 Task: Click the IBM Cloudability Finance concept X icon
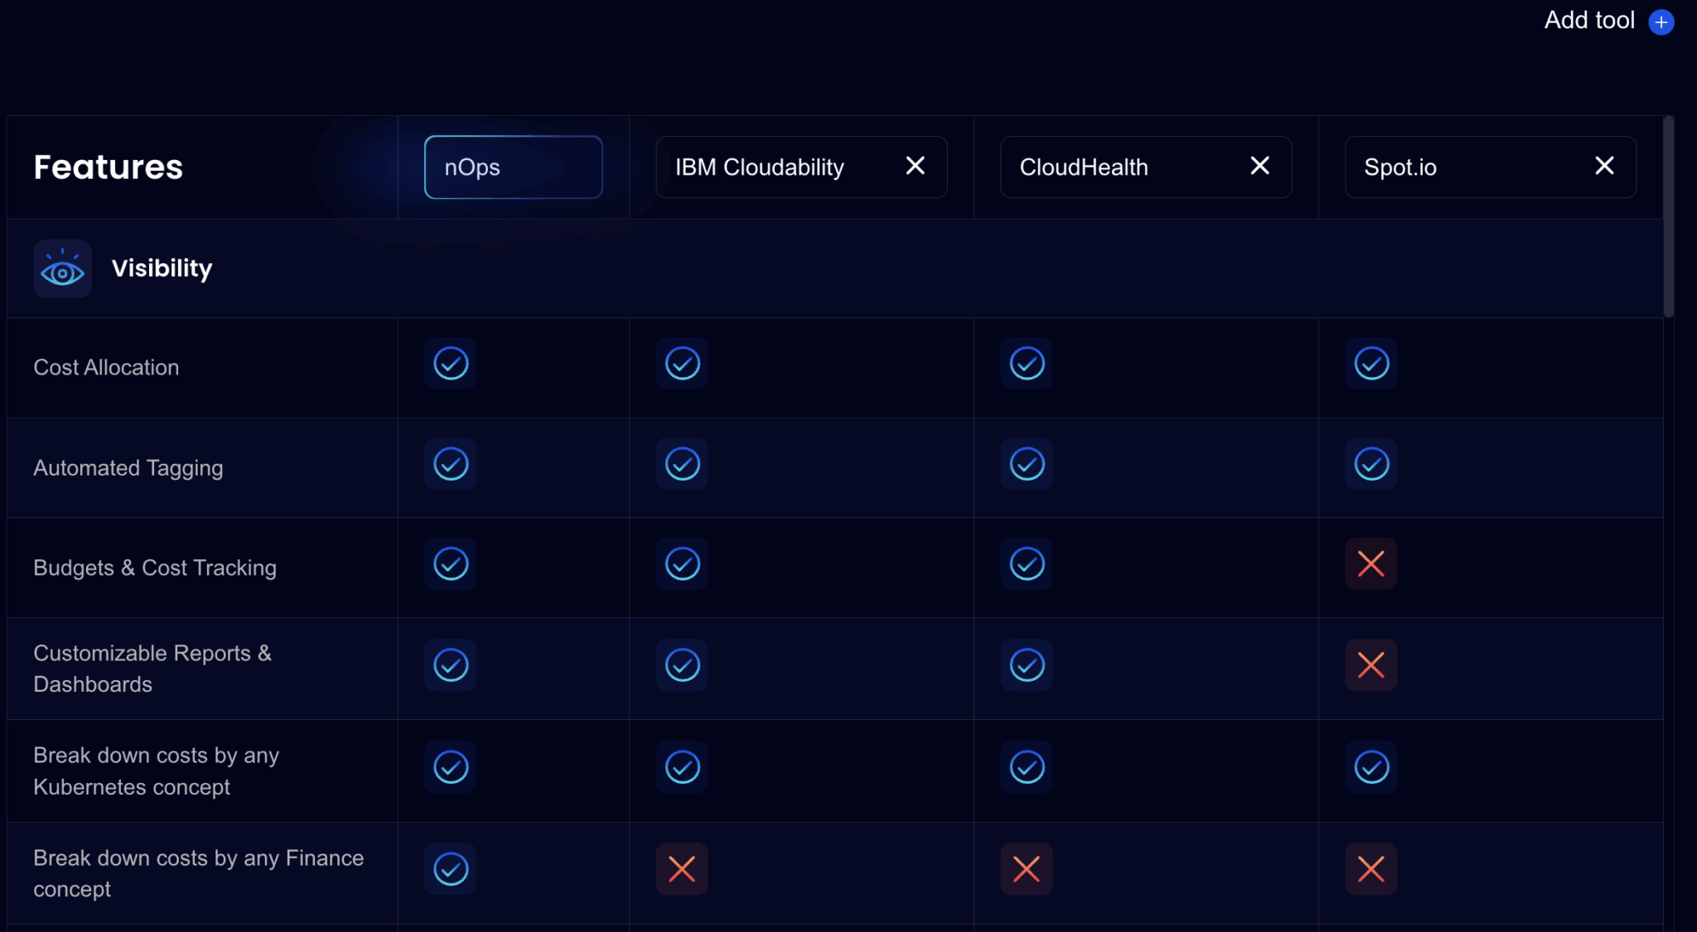(681, 868)
